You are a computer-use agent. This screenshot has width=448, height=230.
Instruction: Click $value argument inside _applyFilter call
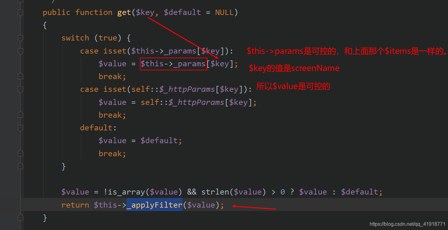pyautogui.click(x=201, y=205)
